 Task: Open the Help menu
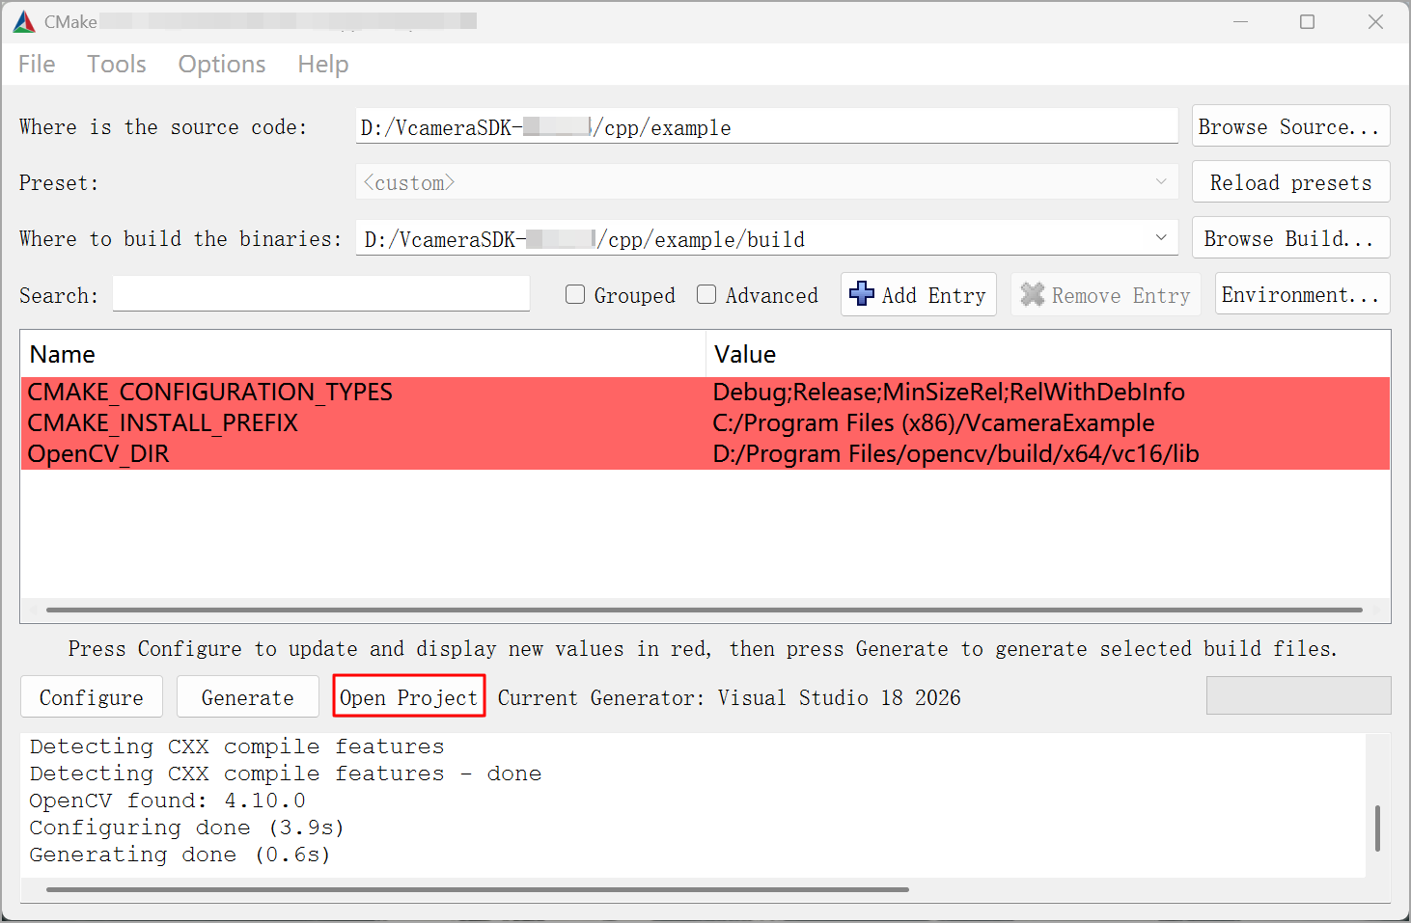tap(323, 65)
